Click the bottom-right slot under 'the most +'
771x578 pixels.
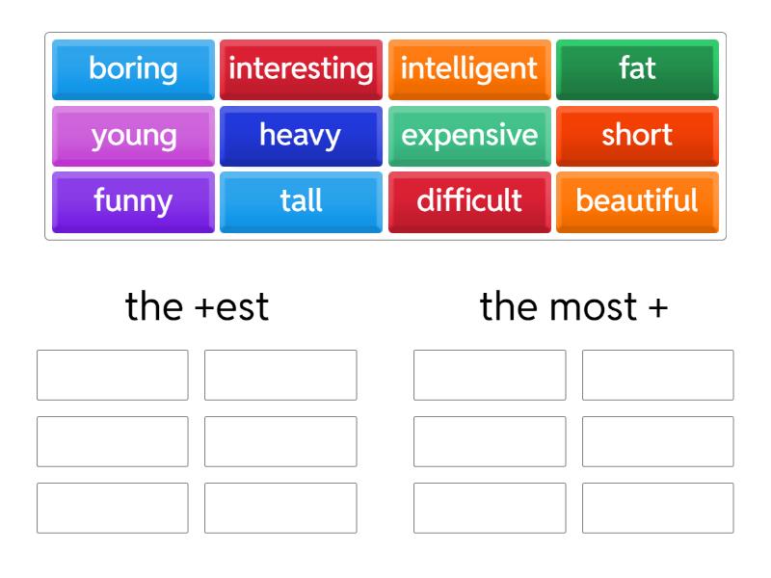(657, 509)
